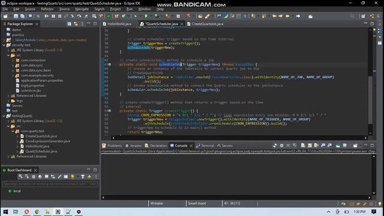Click Terminate icon in Console toolbar
Image resolution: width=384 pixels, height=216 pixels.
tap(281, 145)
